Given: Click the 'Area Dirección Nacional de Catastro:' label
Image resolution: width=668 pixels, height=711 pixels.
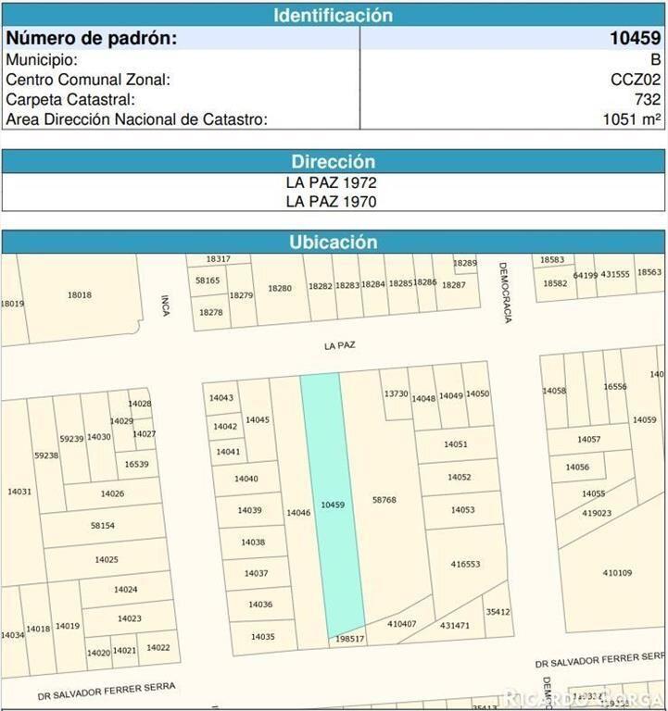Looking at the screenshot, I should [x=136, y=119].
